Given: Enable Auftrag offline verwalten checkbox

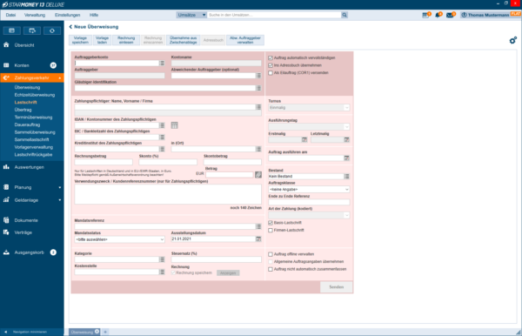Looking at the screenshot, I should click(271, 254).
